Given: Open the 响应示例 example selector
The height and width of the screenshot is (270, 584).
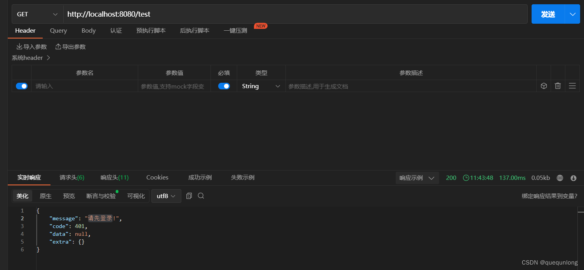Looking at the screenshot, I should (x=417, y=178).
